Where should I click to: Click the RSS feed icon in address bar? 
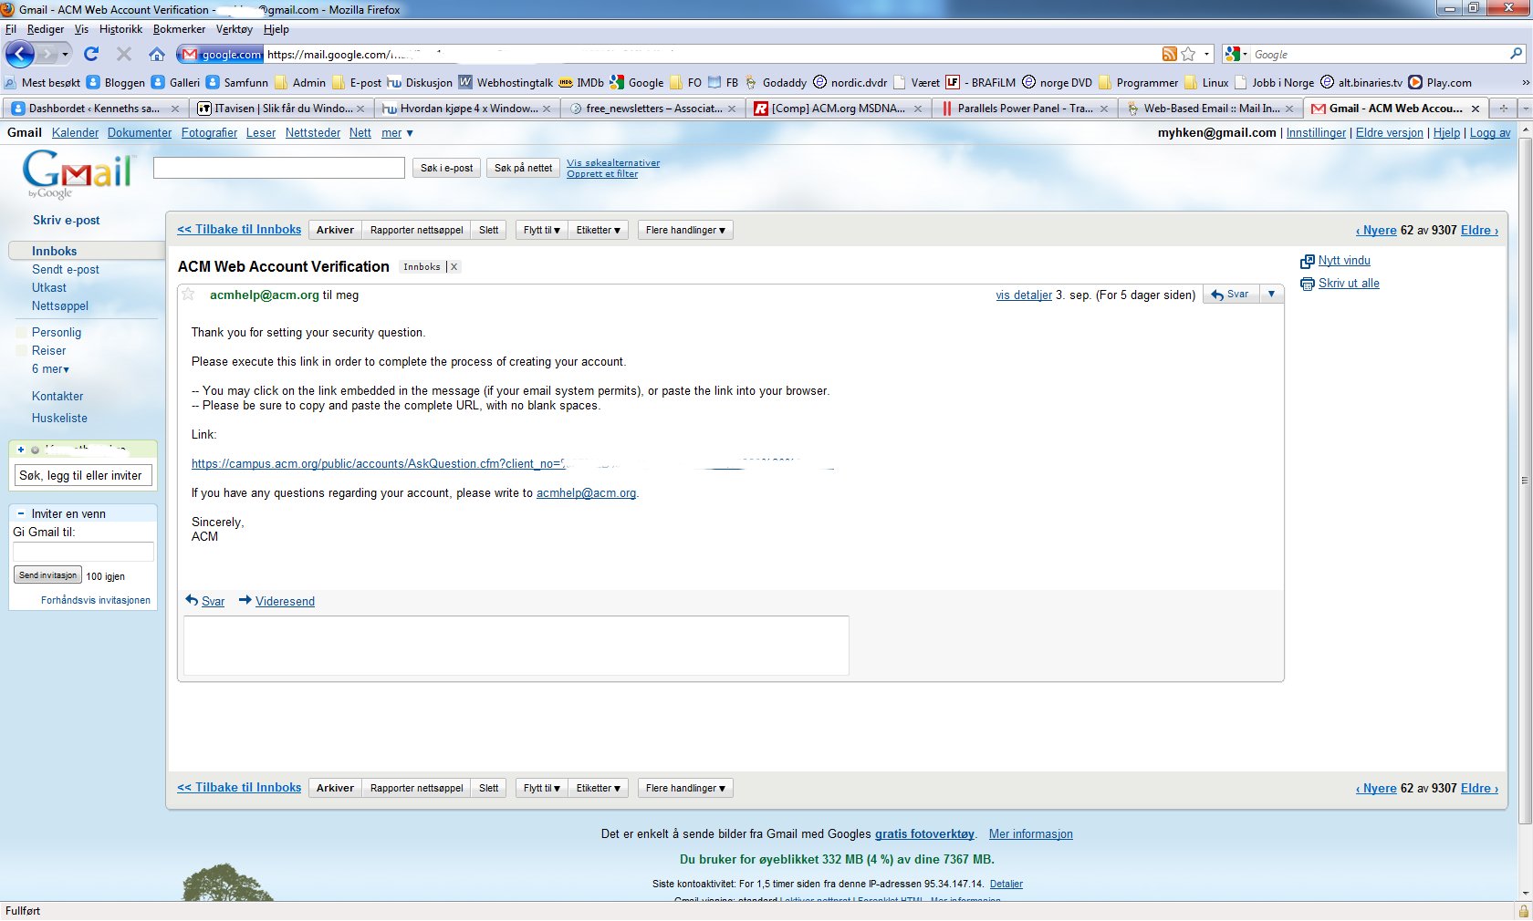1169,54
